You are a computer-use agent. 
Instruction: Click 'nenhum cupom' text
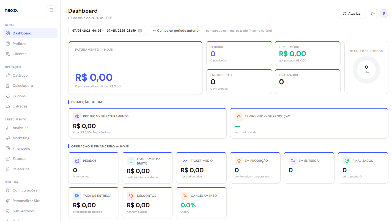pos(137,212)
